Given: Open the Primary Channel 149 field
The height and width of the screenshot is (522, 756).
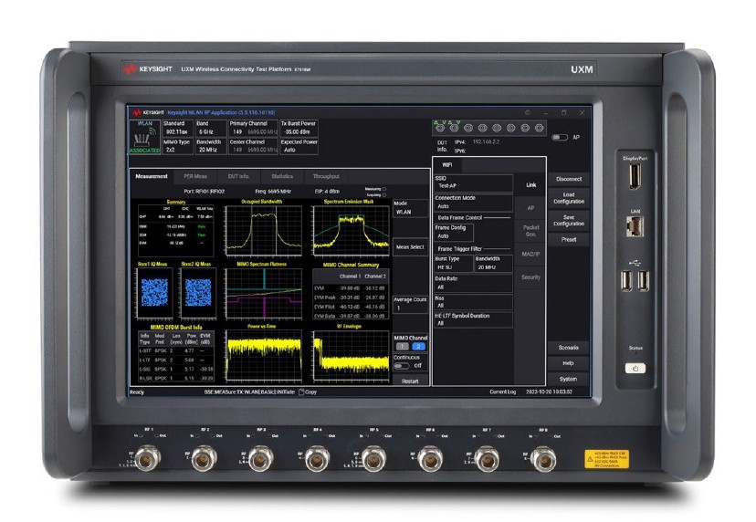Looking at the screenshot, I should click(x=253, y=128).
